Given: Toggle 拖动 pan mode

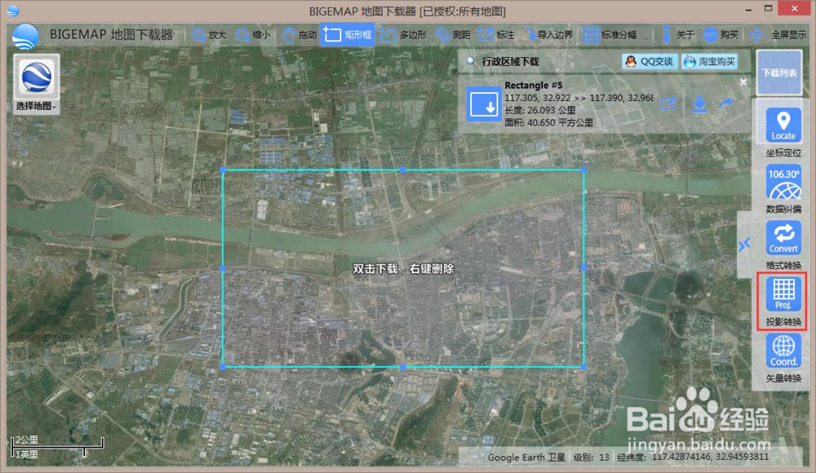Looking at the screenshot, I should tap(299, 35).
